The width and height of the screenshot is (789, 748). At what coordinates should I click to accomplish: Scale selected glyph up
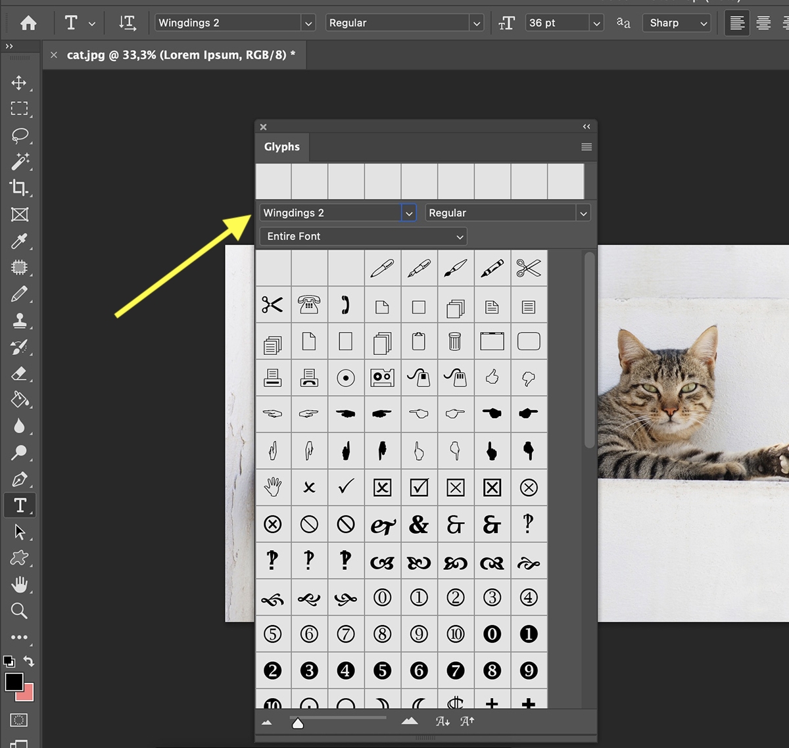pos(467,721)
